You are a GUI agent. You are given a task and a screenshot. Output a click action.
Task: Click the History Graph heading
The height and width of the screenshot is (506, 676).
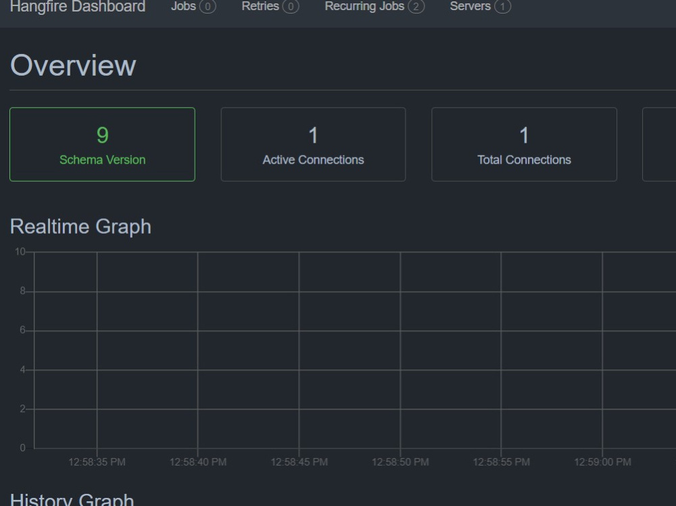click(x=72, y=499)
